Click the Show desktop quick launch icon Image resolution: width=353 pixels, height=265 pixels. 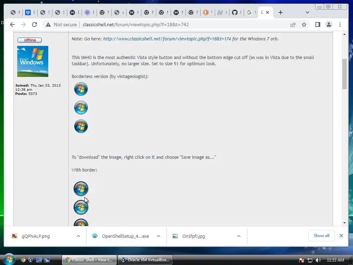tap(39, 260)
